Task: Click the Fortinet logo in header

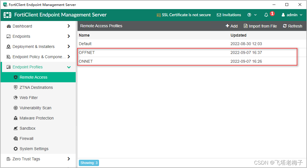Action: [x=7, y=15]
